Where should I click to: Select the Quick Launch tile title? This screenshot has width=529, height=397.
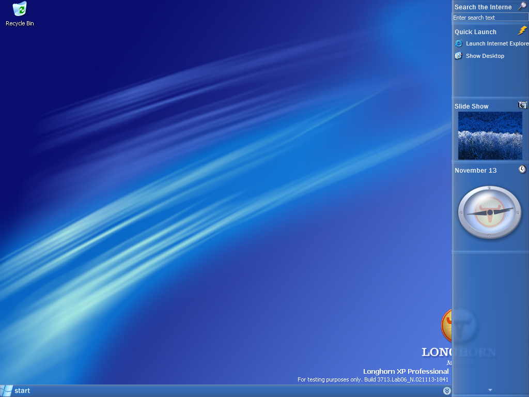[475, 32]
